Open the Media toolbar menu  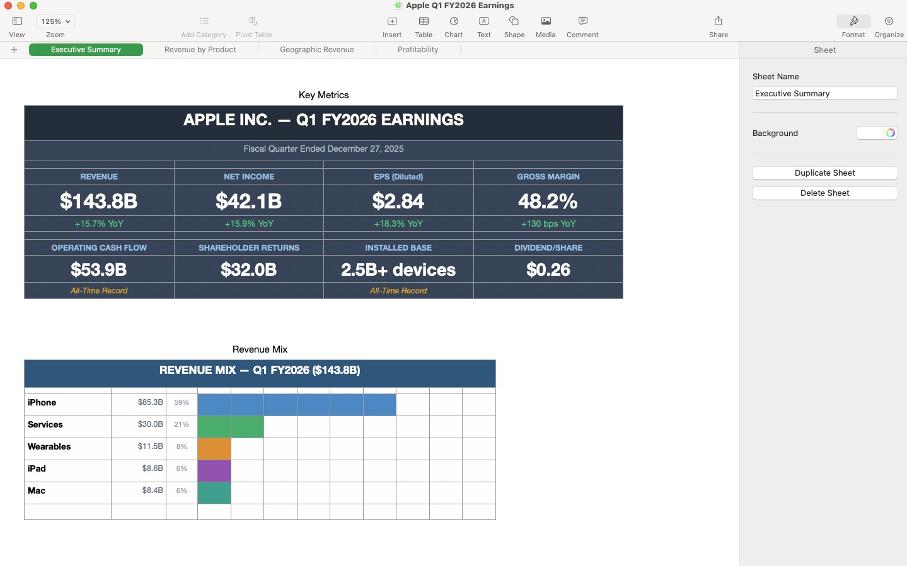546,21
